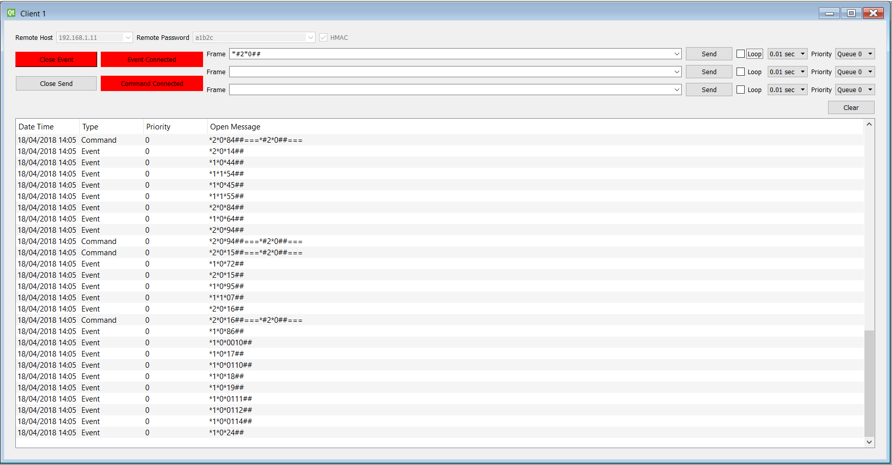Open the third row Queue 0 priority dropdown
This screenshot has width=892, height=465.
[x=855, y=90]
